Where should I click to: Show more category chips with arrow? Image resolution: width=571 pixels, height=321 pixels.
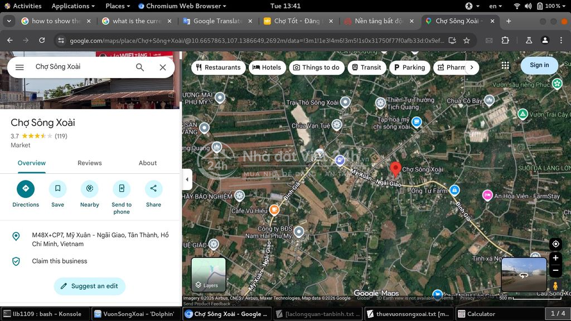472,67
